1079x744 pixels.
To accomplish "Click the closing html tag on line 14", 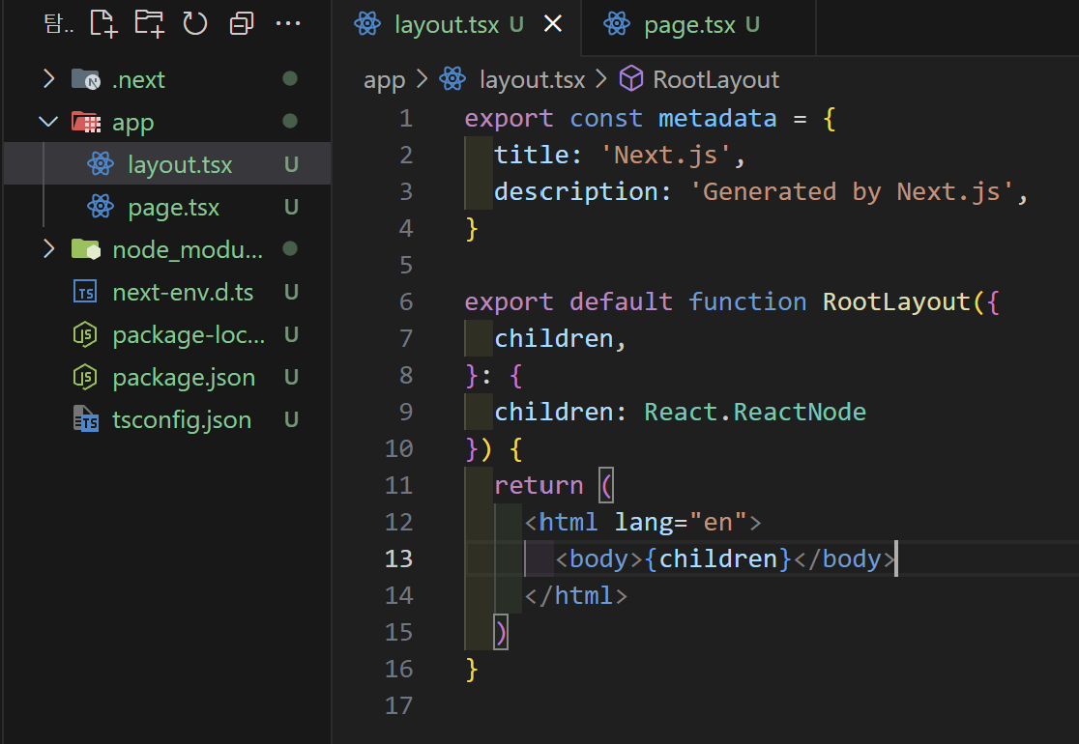I will (576, 595).
